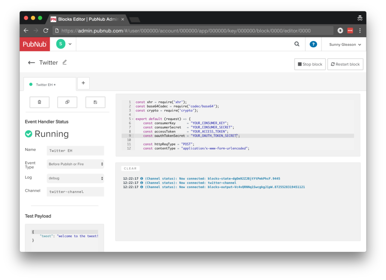Go back using the left arrow beside Twitter
This screenshot has width=386, height=280.
tap(32, 62)
